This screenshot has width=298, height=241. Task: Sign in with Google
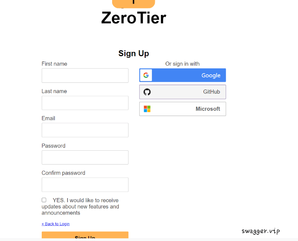[x=183, y=75]
